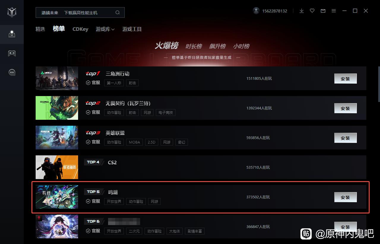Switch to the 时长榜 ranking tab
Screen dimensions: 380x244
[194, 46]
